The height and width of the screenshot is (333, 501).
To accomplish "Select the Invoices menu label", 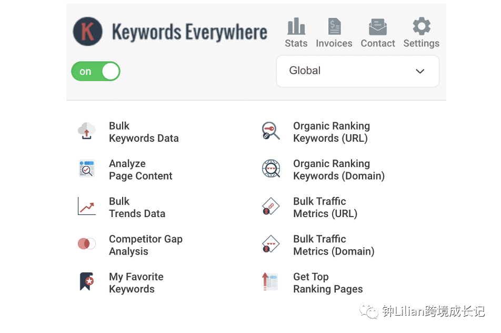I will coord(334,43).
